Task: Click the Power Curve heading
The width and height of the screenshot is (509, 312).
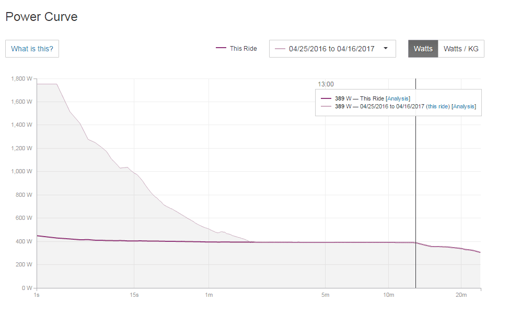Action: tap(41, 17)
